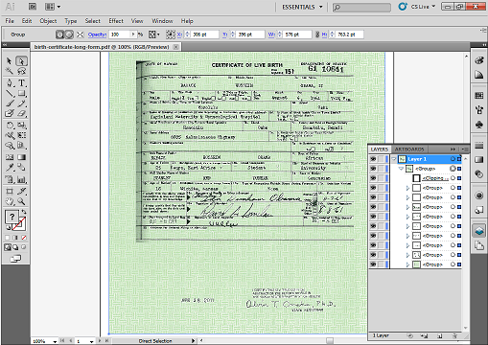
Task: Select the Zoom magnifier tool
Action: [21, 201]
